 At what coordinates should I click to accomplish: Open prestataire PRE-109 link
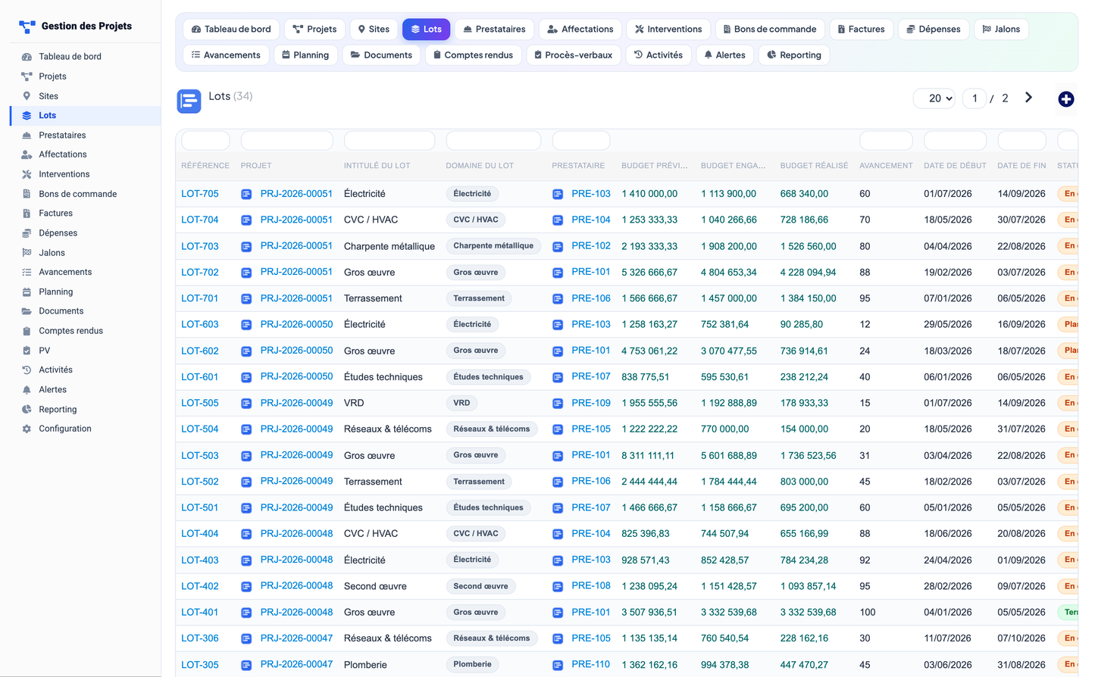591,403
